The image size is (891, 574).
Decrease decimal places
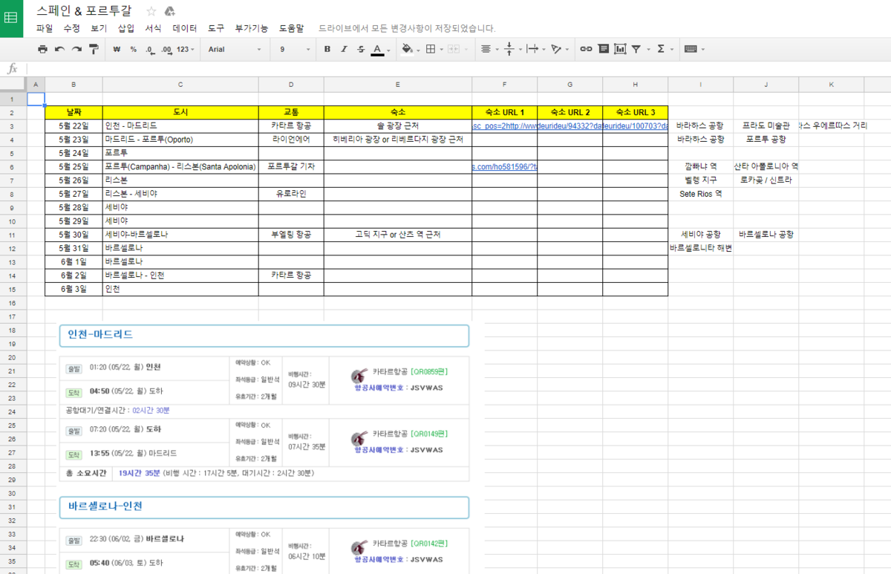(150, 49)
